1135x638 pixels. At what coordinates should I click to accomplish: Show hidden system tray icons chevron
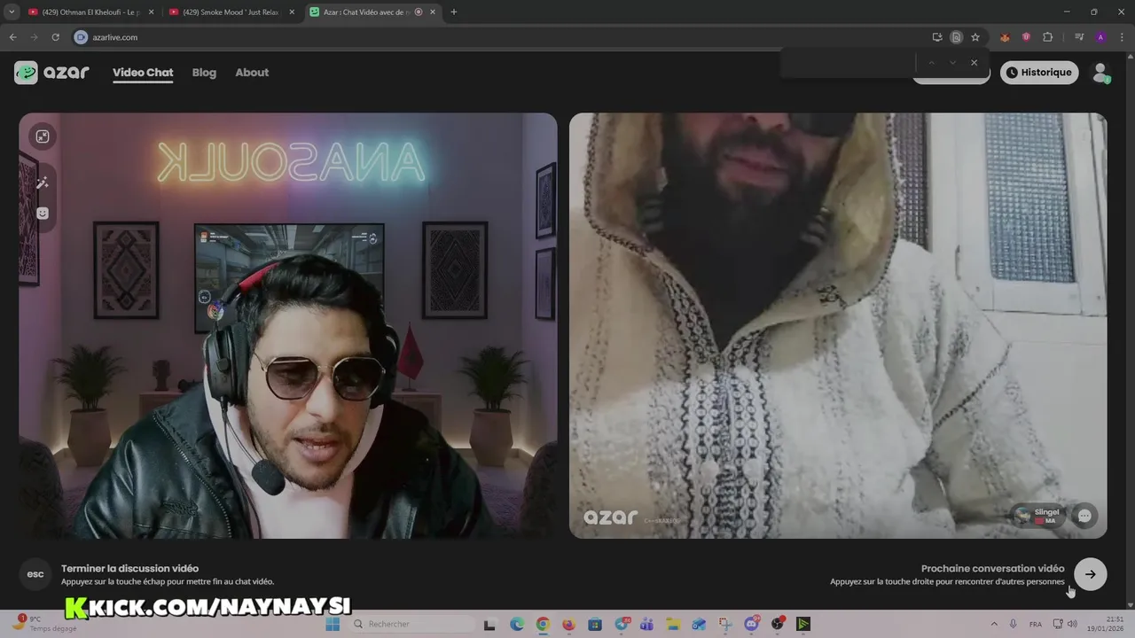(x=993, y=624)
